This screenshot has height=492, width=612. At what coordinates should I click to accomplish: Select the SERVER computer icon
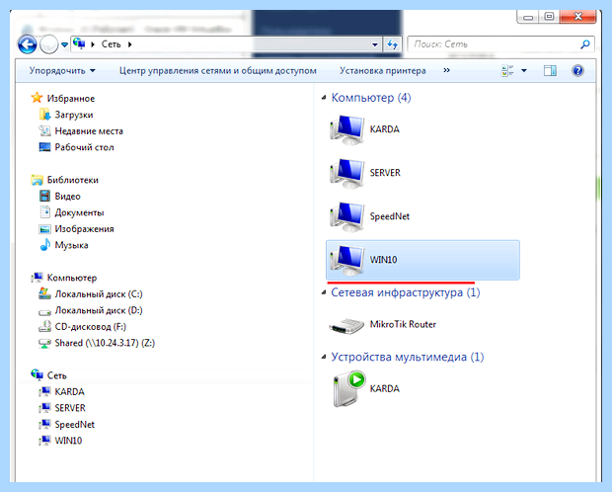point(346,173)
